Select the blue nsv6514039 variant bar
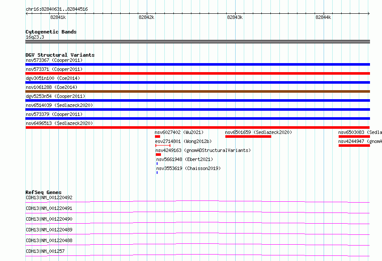Image resolution: width=382 pixels, height=261 pixels. pyautogui.click(x=197, y=109)
